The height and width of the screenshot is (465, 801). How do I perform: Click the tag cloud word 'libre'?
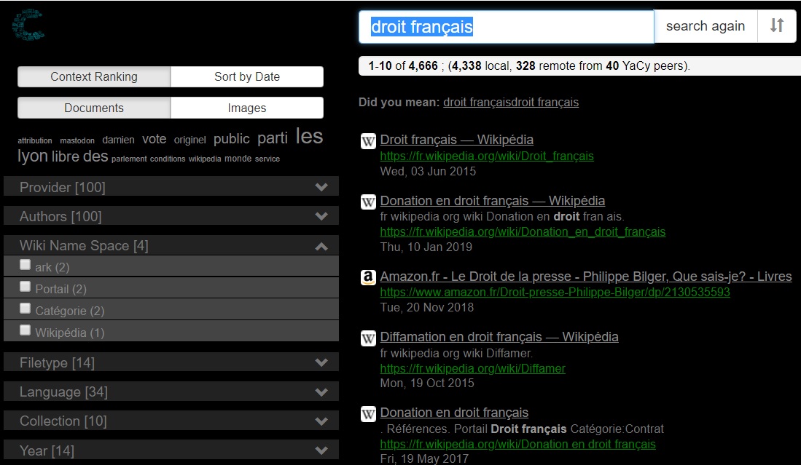(x=65, y=156)
